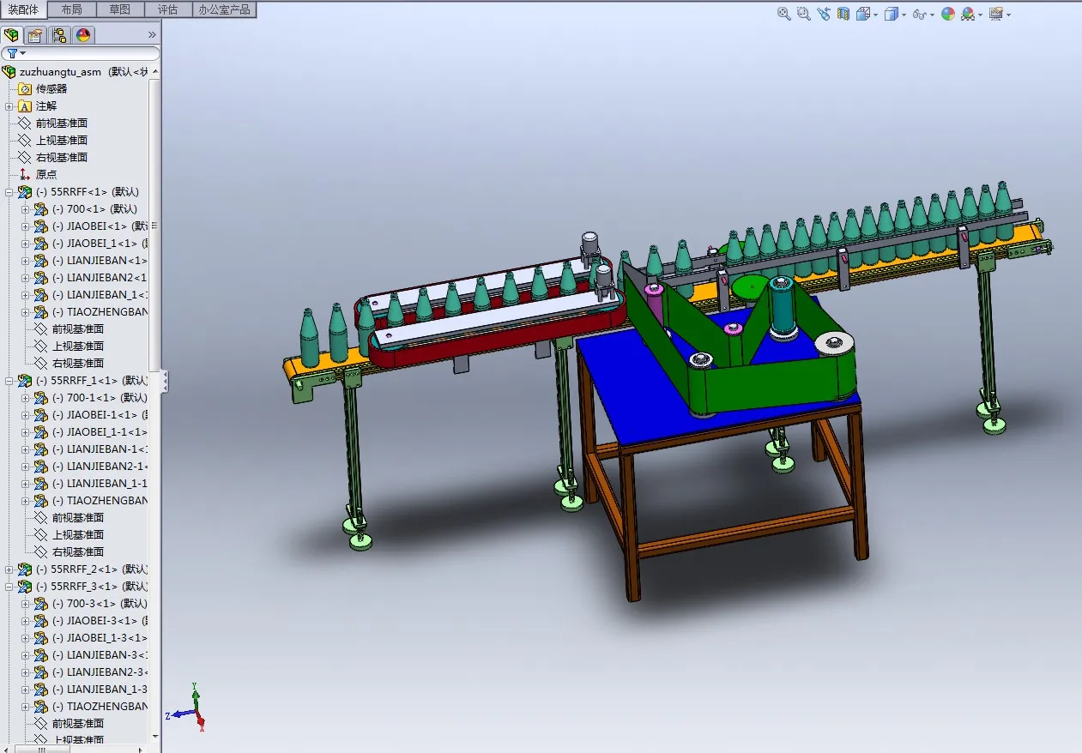Expand the 700-1<1> node
1082x753 pixels.
coord(25,398)
